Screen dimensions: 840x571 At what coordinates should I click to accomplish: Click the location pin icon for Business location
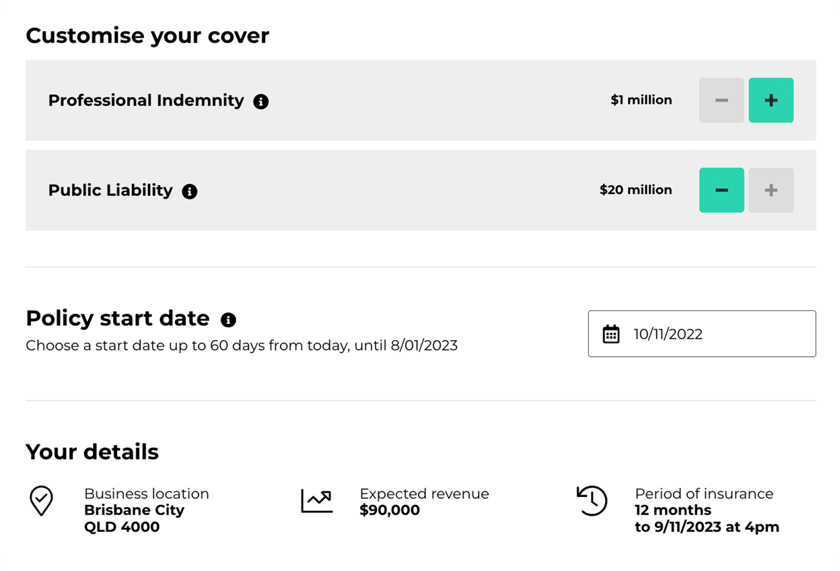point(42,502)
